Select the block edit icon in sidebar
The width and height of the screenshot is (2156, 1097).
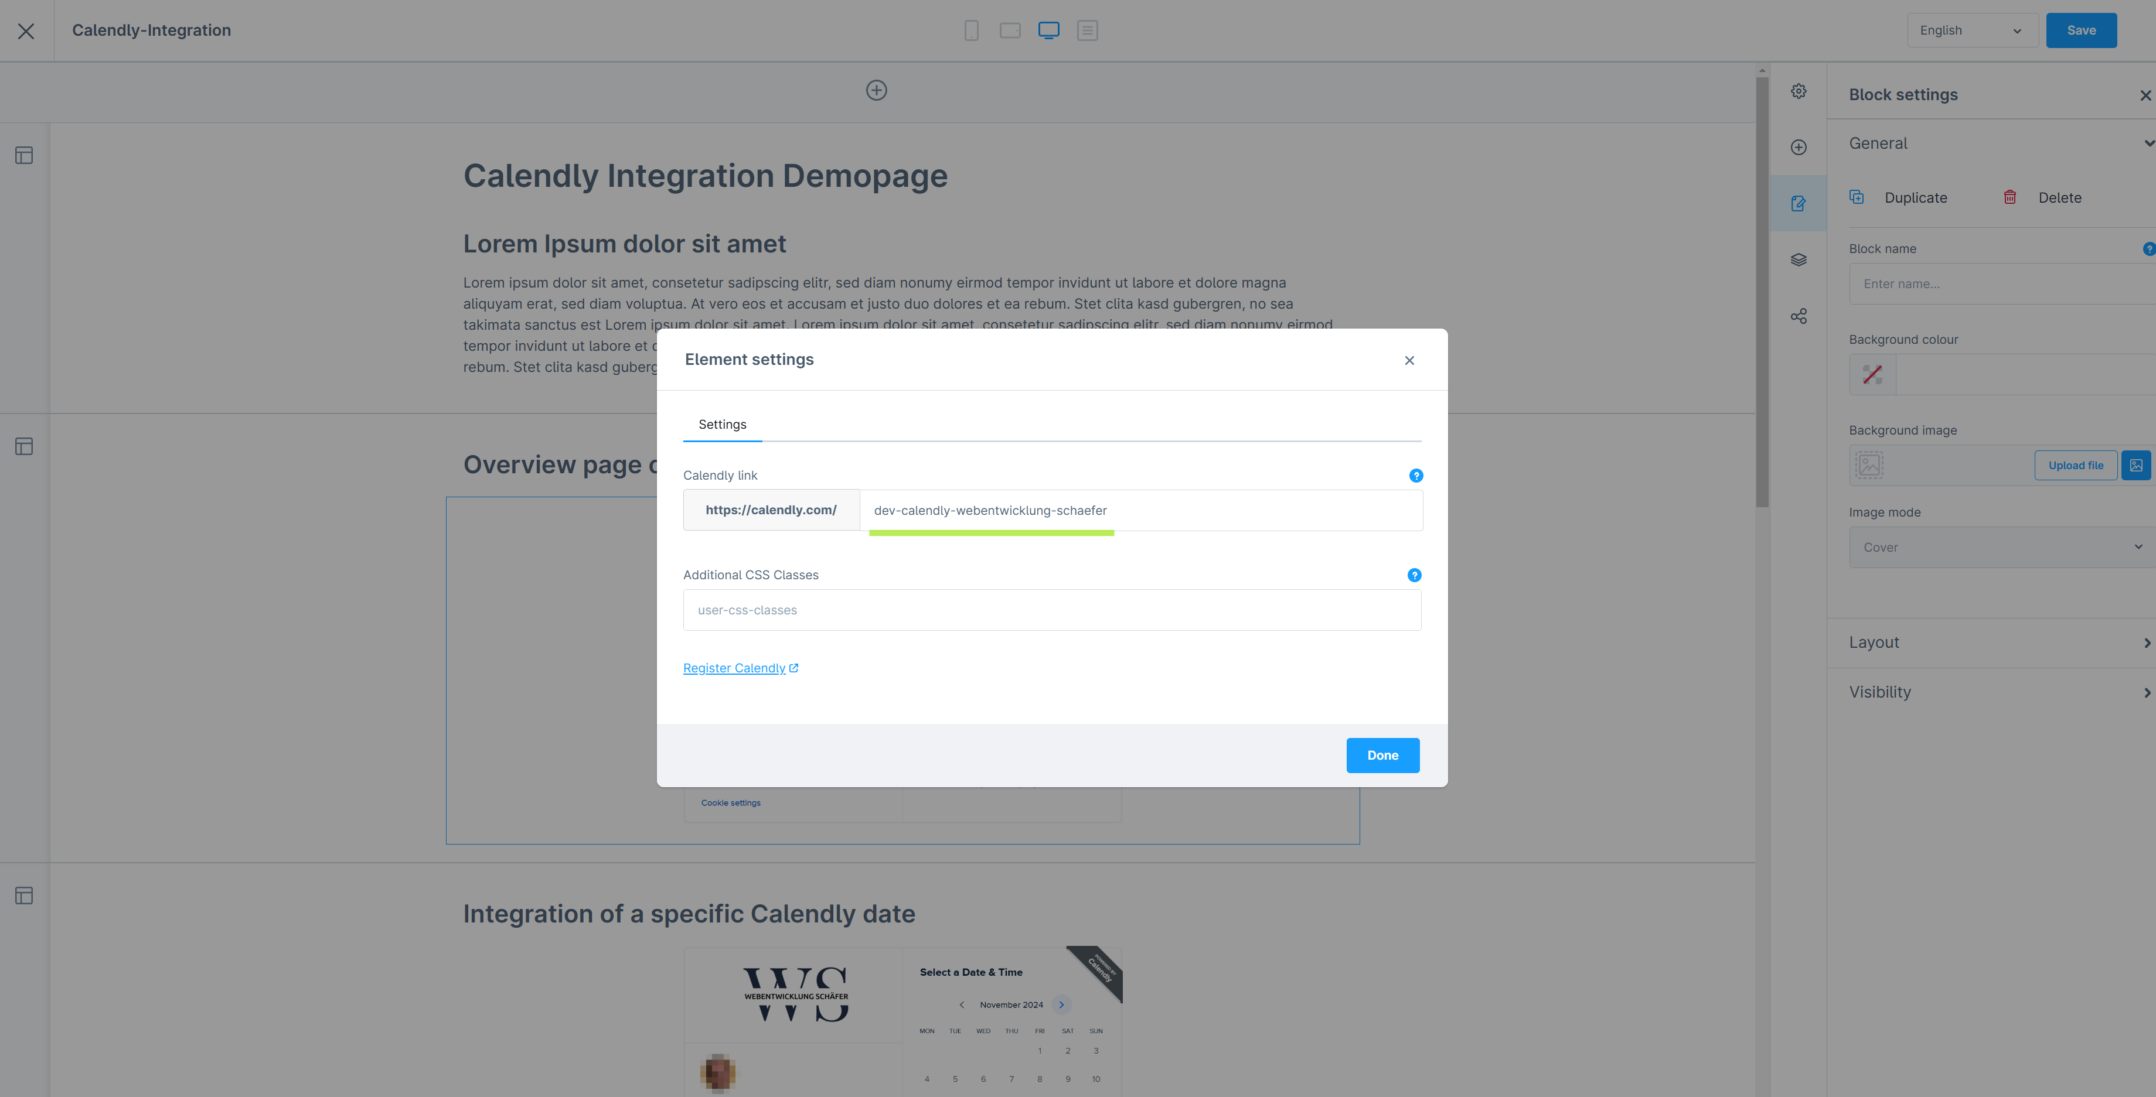1799,203
